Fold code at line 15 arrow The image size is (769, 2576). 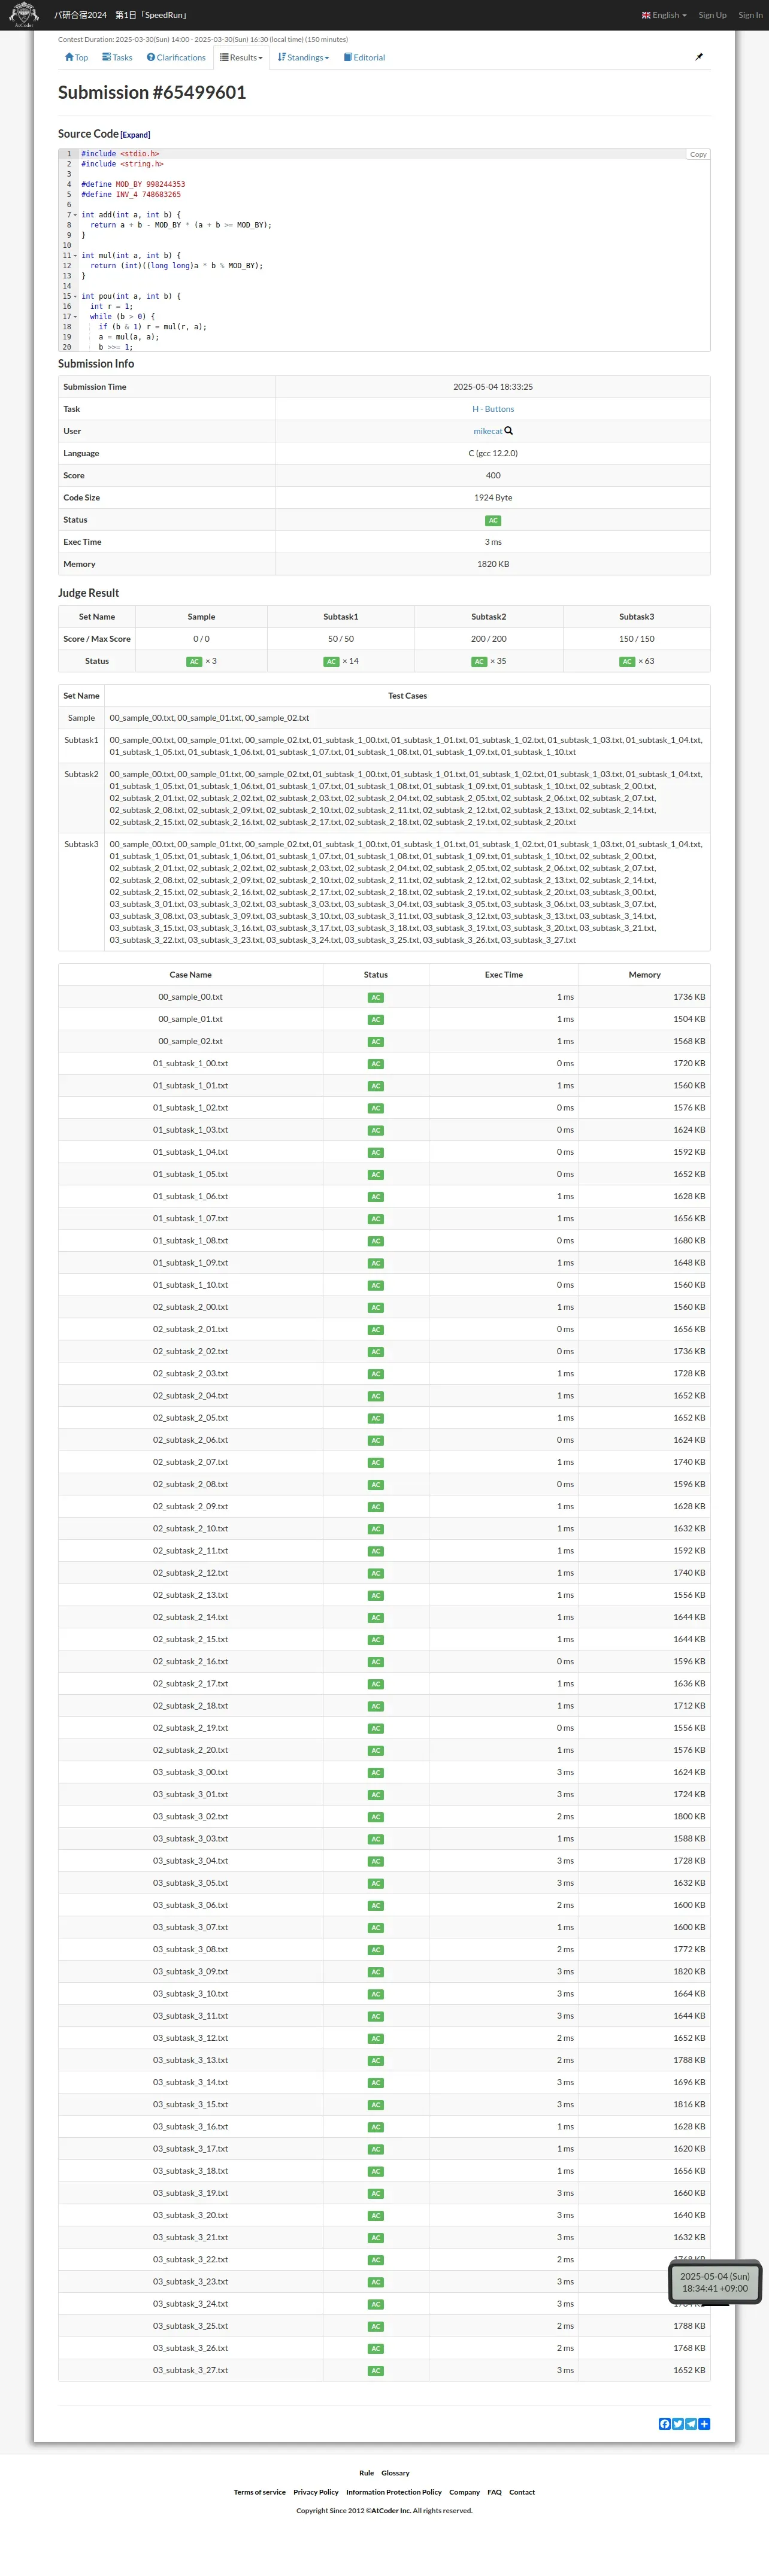75,296
